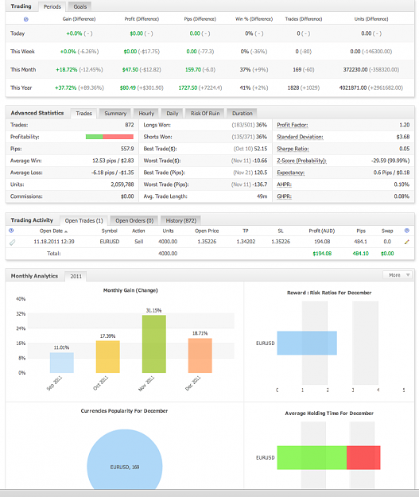Select the Open Trades (1) tab
Screen dimensions: 419x497
pyautogui.click(x=83, y=220)
